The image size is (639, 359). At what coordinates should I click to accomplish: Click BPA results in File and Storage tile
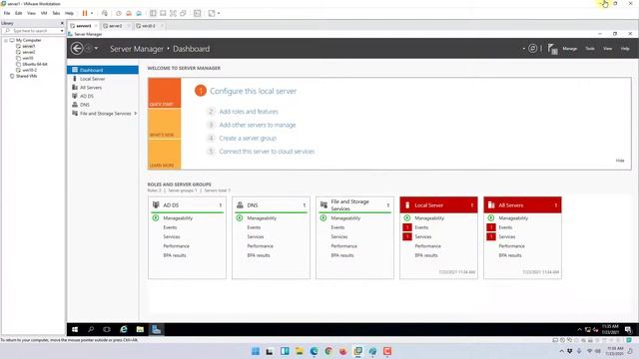coord(342,255)
